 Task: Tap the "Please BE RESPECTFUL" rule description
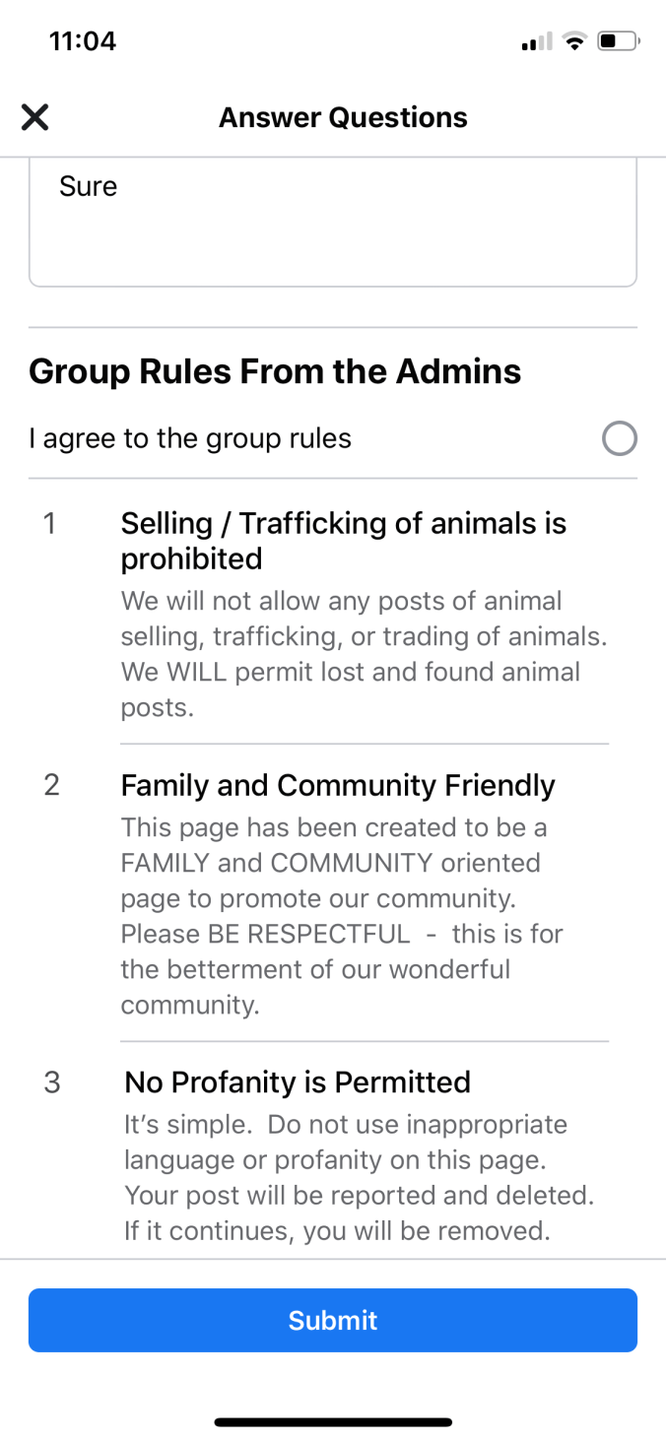[x=341, y=916]
